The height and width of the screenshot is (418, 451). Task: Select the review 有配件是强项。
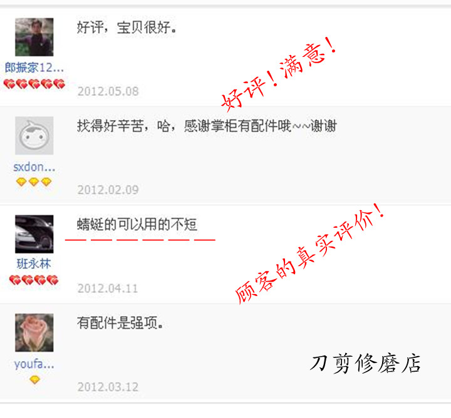(x=120, y=323)
